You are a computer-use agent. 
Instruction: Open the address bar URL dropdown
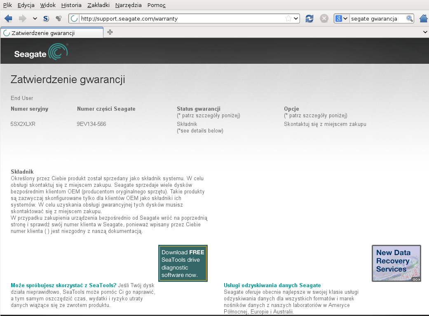(x=296, y=19)
